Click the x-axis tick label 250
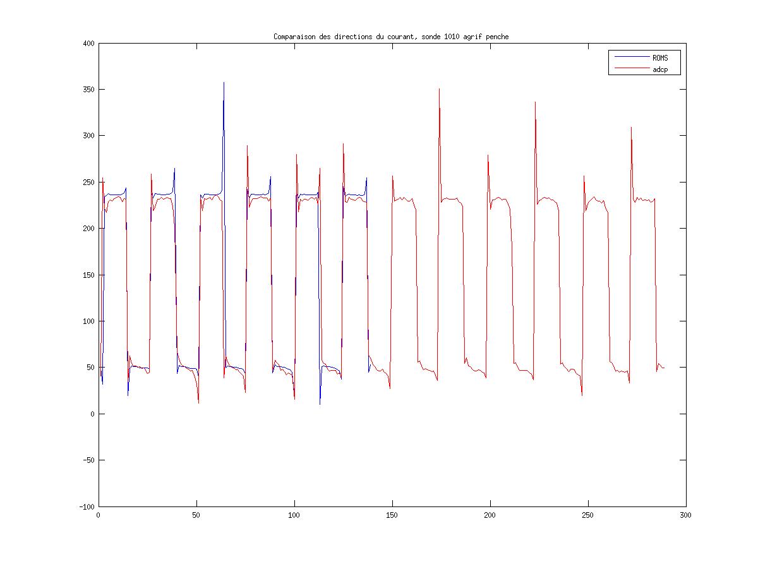Screen dimensions: 758x569 pos(588,515)
